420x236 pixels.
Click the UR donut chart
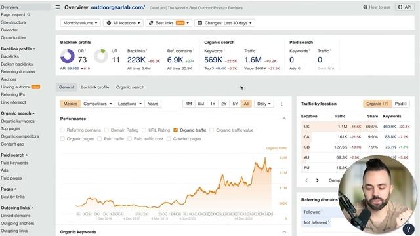(101, 56)
